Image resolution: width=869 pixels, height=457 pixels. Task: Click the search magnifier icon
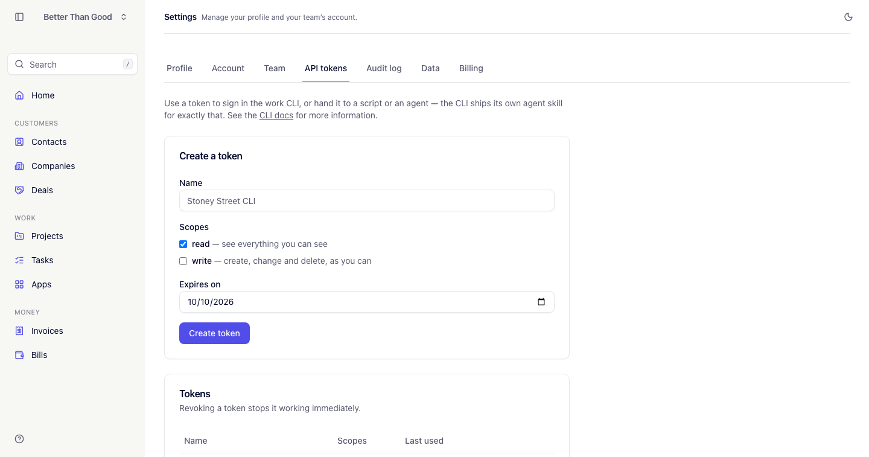pos(19,64)
